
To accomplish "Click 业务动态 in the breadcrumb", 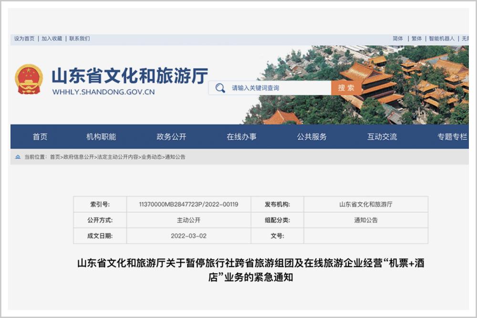I will pyautogui.click(x=152, y=157).
